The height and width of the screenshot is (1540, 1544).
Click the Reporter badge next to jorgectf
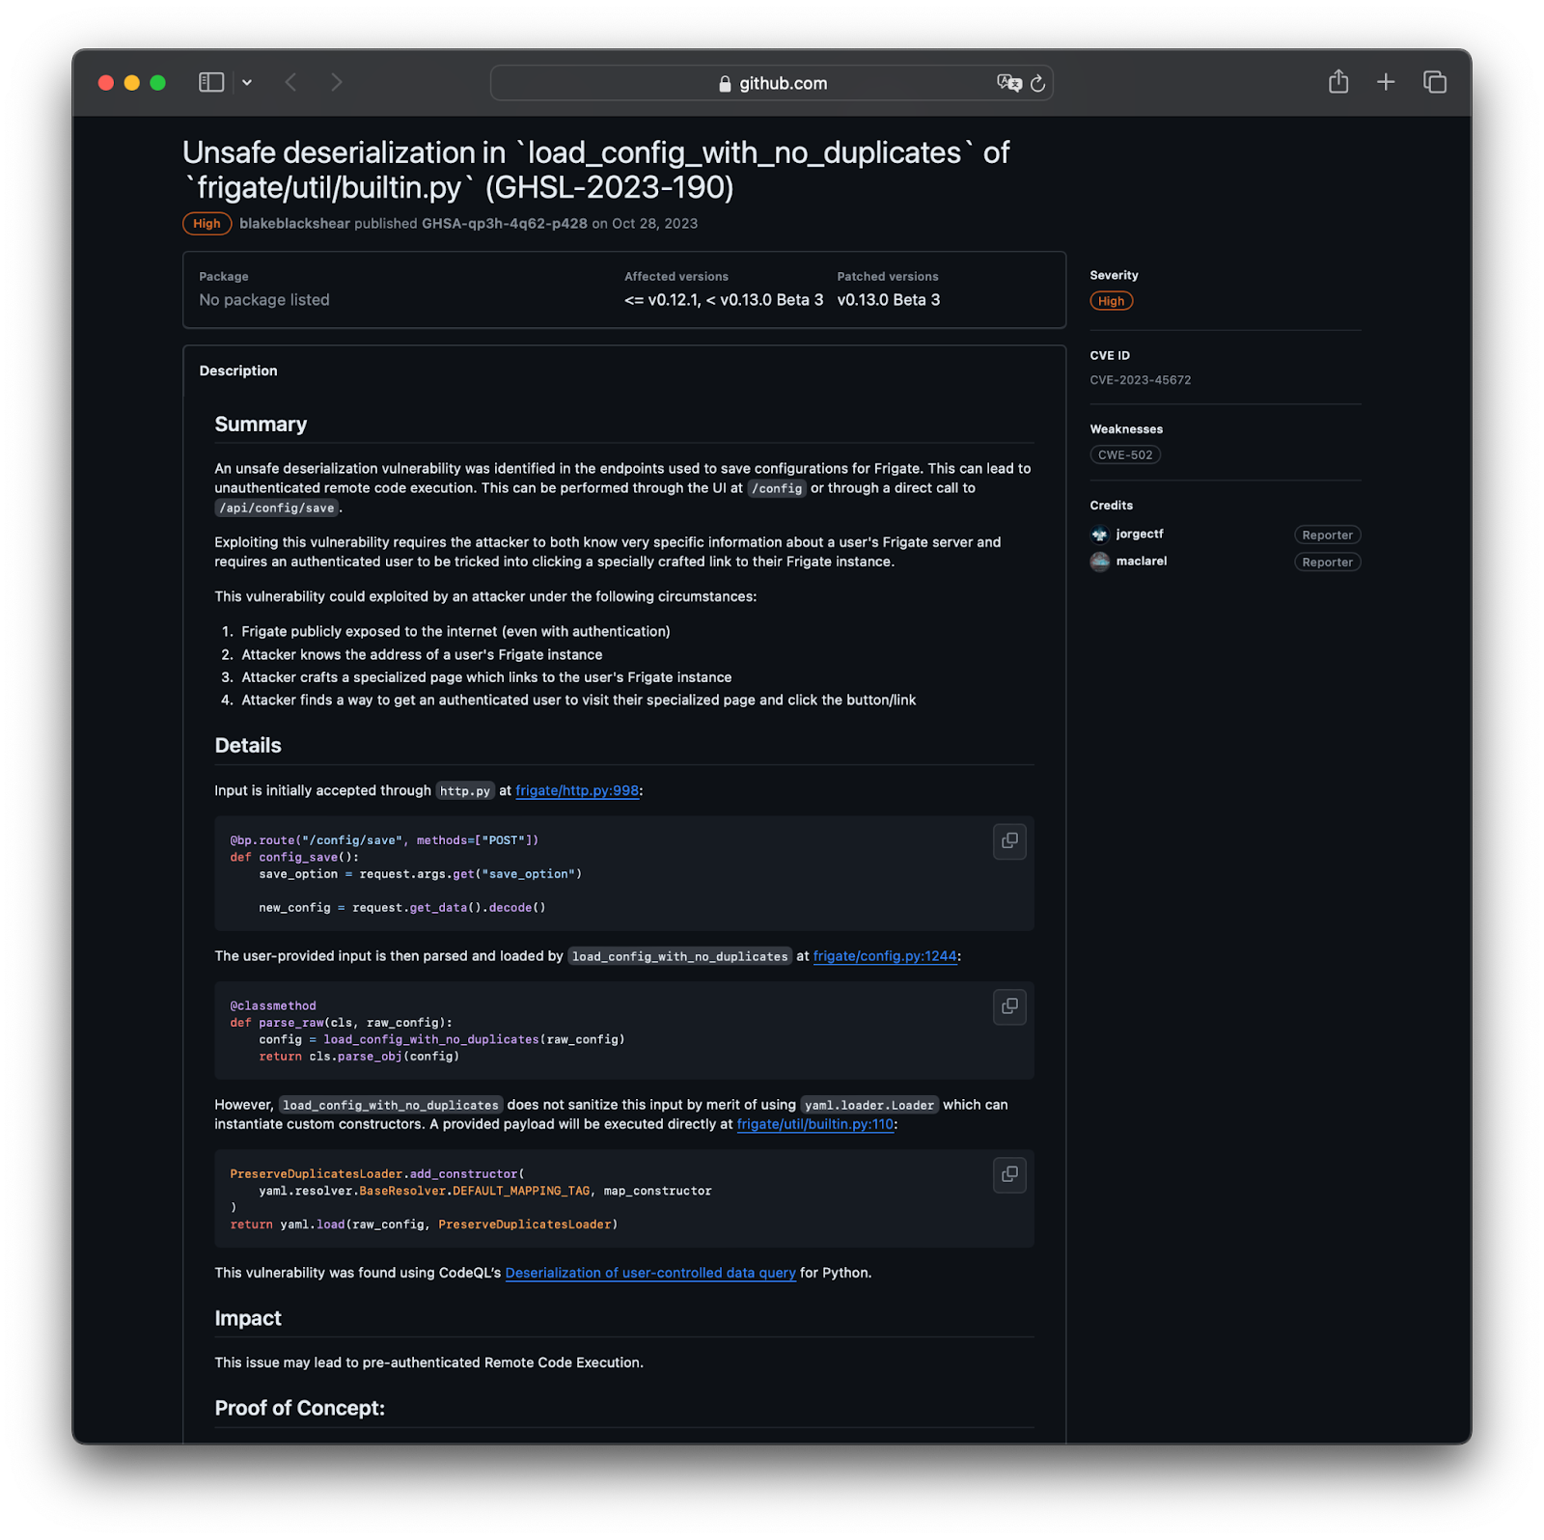1327,536
